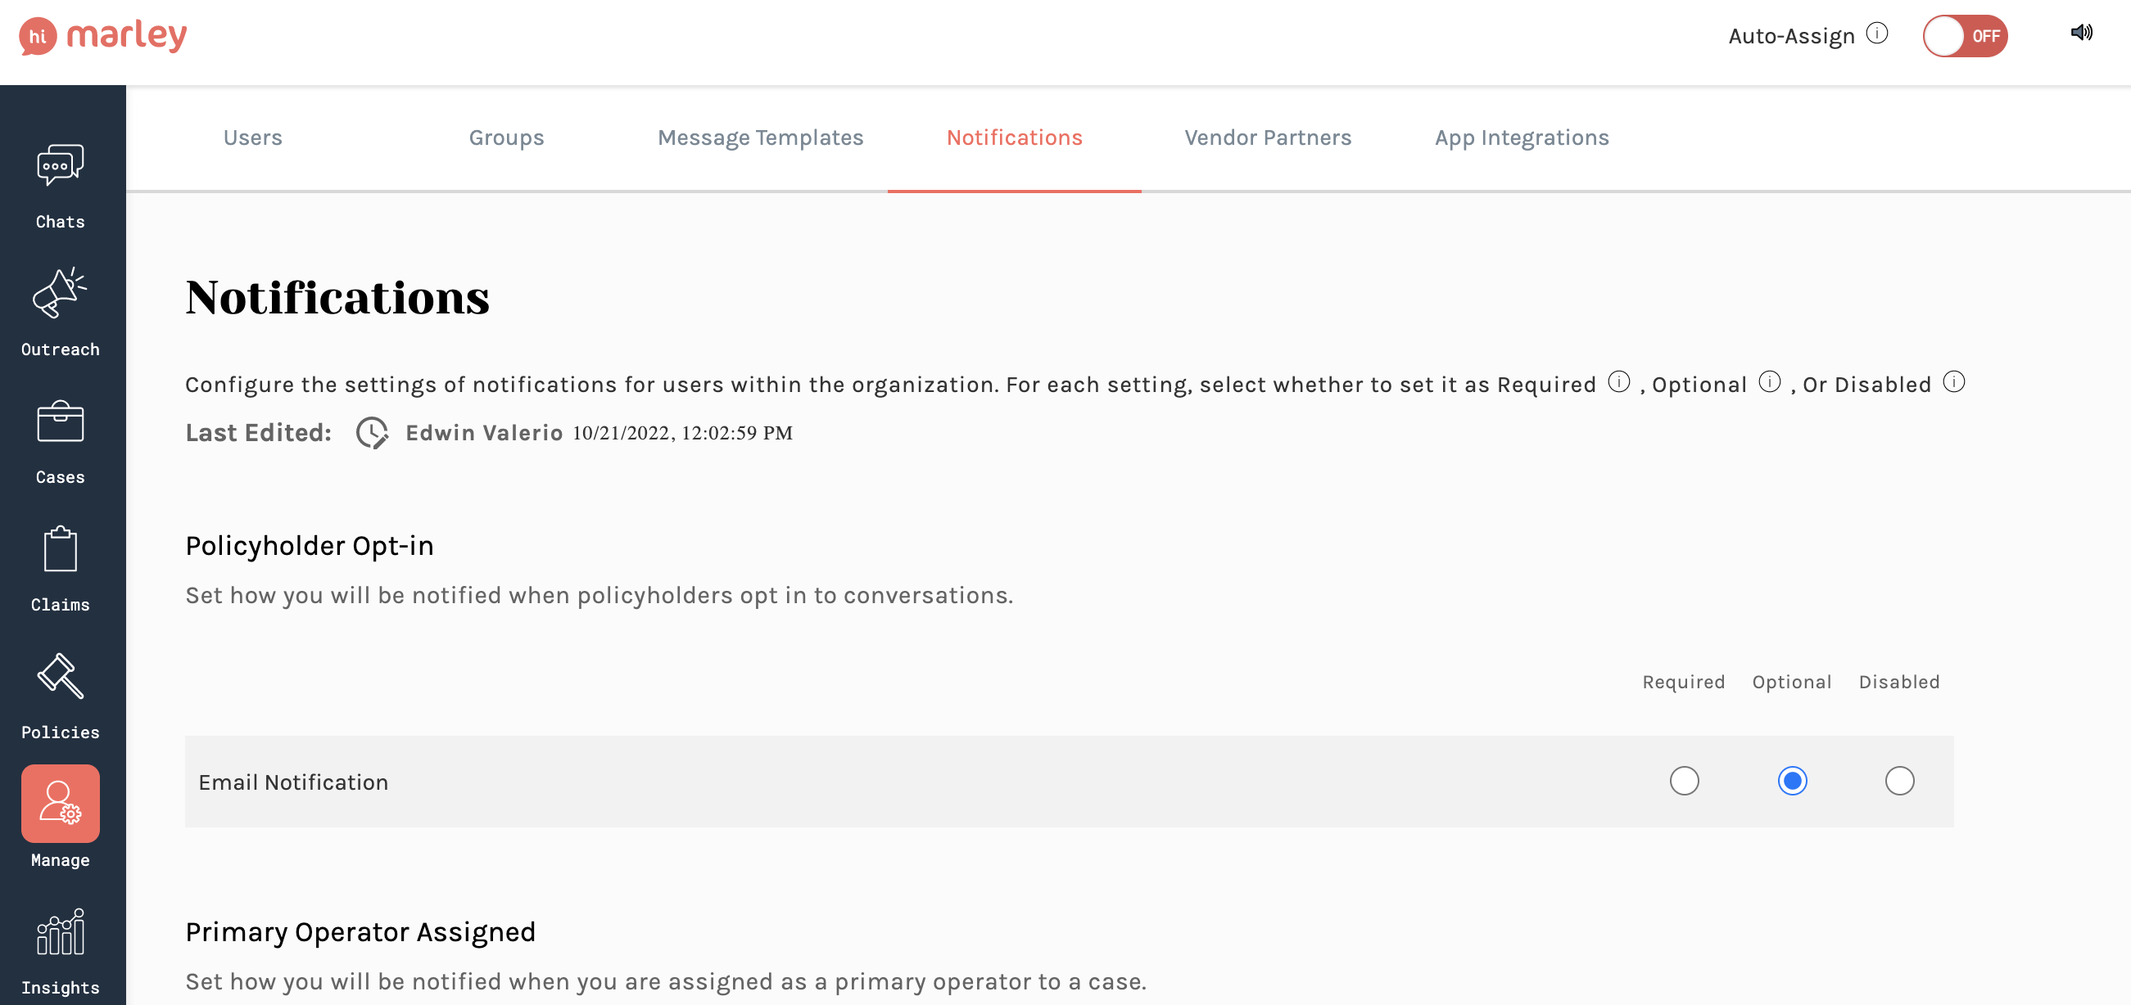
Task: Click the speaker icon top right
Action: pyautogui.click(x=2083, y=32)
